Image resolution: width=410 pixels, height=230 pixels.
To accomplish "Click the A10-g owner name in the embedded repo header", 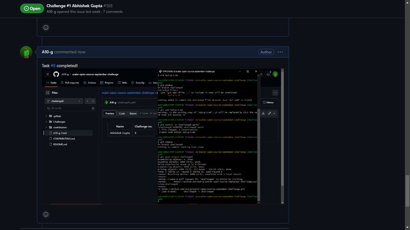I will [65, 74].
